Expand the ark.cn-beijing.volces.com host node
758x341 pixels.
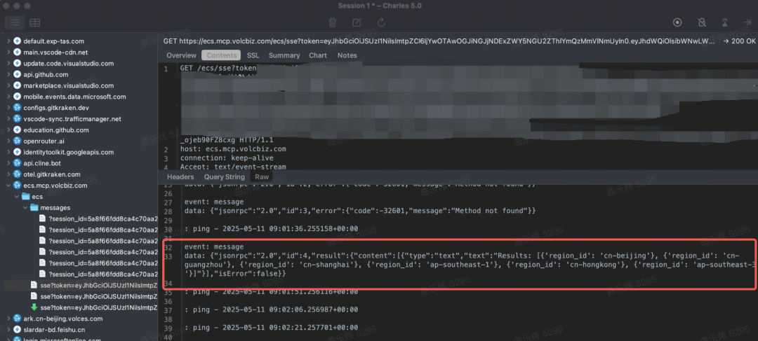click(8, 319)
